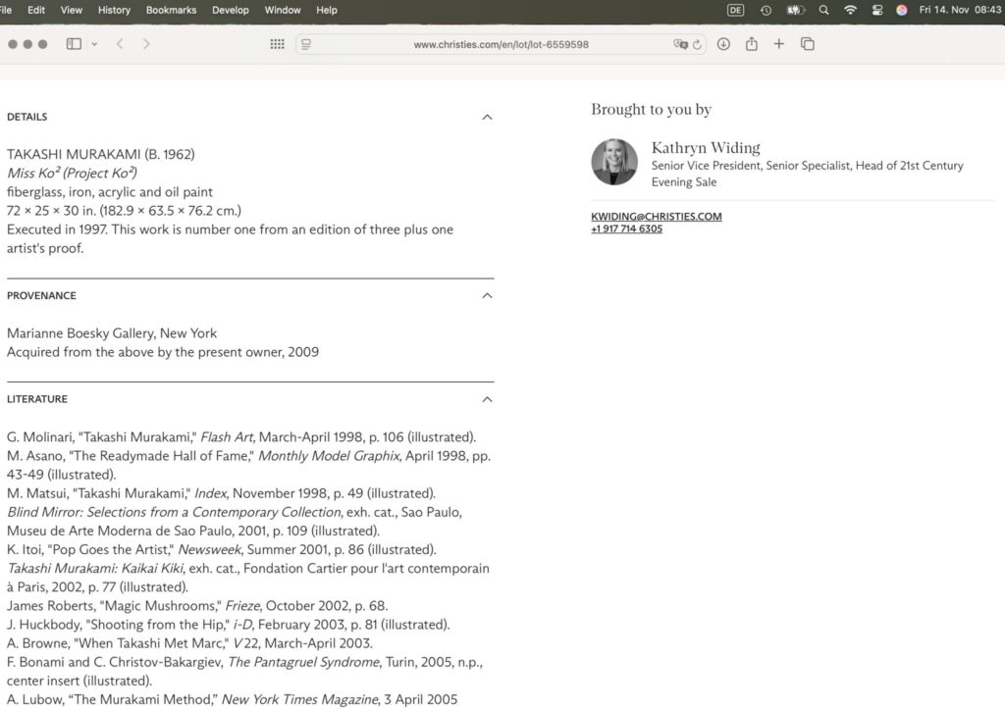Toggle the Safari sidebar button
Screen dimensions: 1005x710
tap(74, 44)
